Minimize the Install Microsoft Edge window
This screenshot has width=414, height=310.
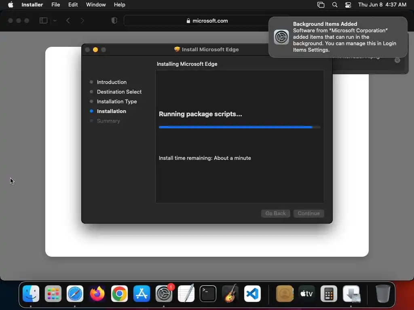tap(95, 50)
